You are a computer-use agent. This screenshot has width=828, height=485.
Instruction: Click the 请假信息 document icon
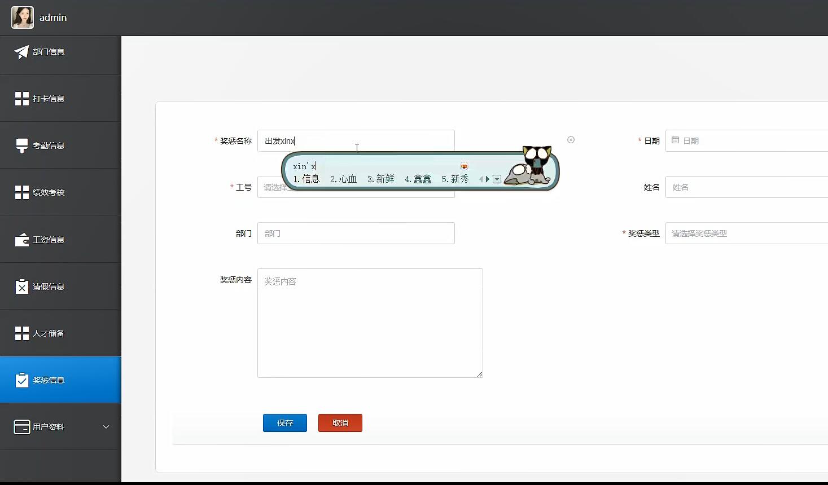pyautogui.click(x=21, y=286)
